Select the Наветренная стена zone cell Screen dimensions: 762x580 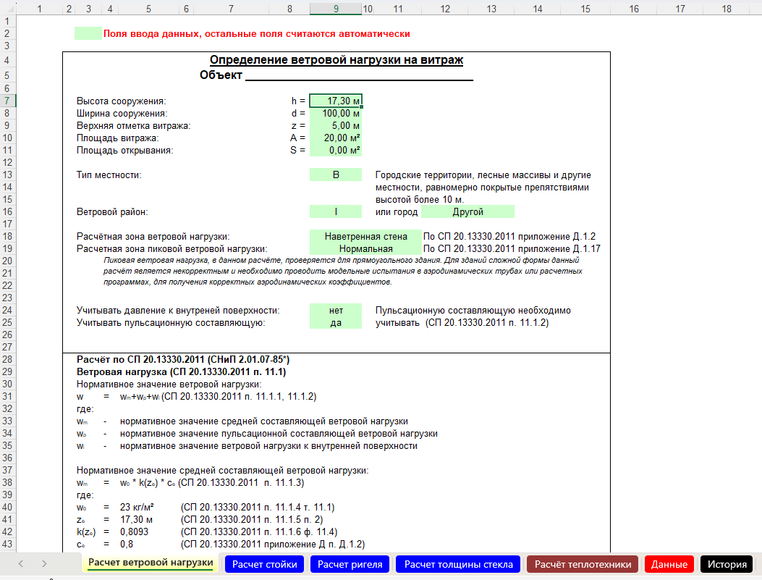(365, 236)
